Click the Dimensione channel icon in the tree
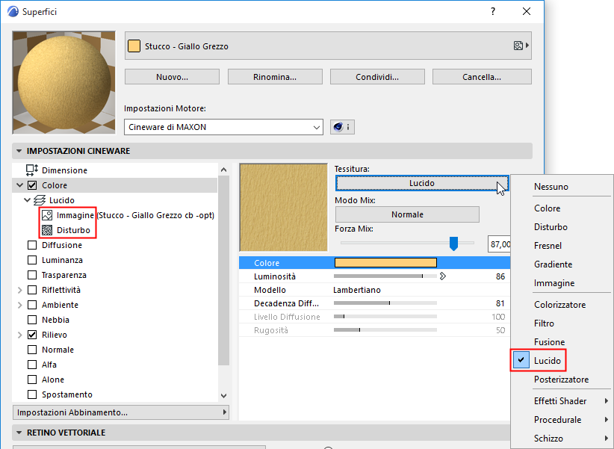The image size is (614, 449). (x=31, y=170)
